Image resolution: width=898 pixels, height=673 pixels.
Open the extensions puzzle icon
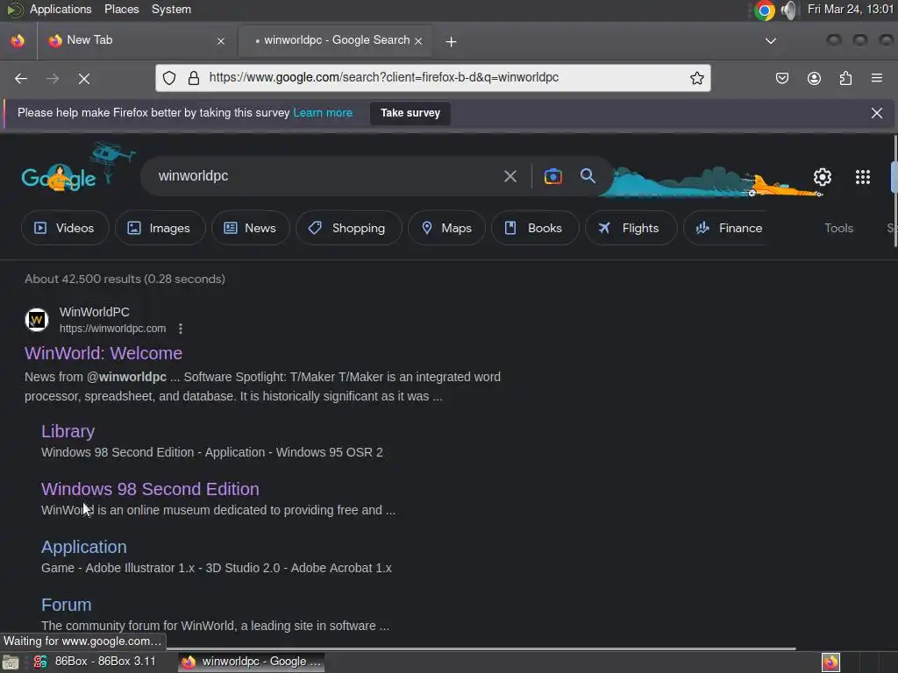tap(845, 78)
